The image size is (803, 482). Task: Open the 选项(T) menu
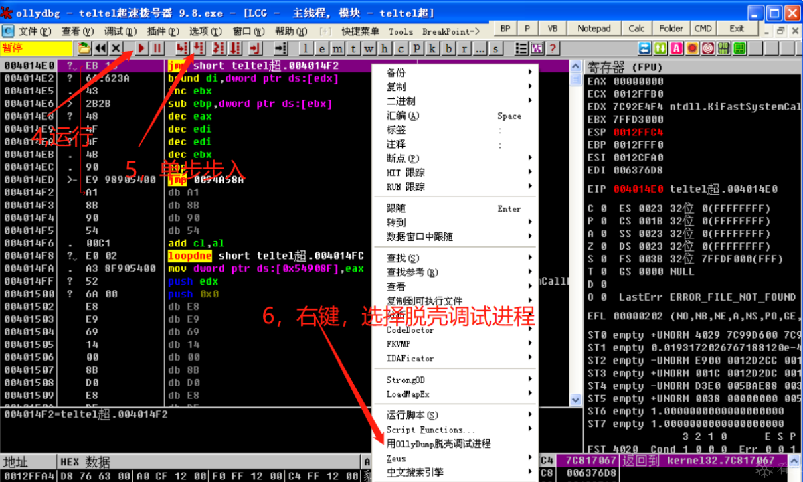click(205, 31)
